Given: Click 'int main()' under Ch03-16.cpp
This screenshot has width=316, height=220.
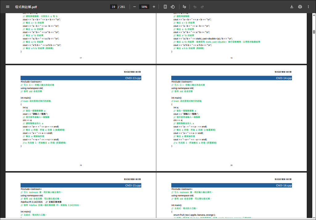Looking at the screenshot, I should pos(176,205).
